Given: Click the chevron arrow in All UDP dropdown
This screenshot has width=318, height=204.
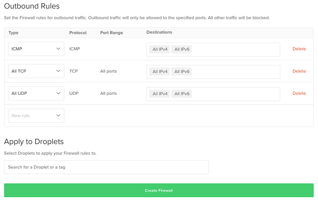Looking at the screenshot, I should click(x=58, y=94).
